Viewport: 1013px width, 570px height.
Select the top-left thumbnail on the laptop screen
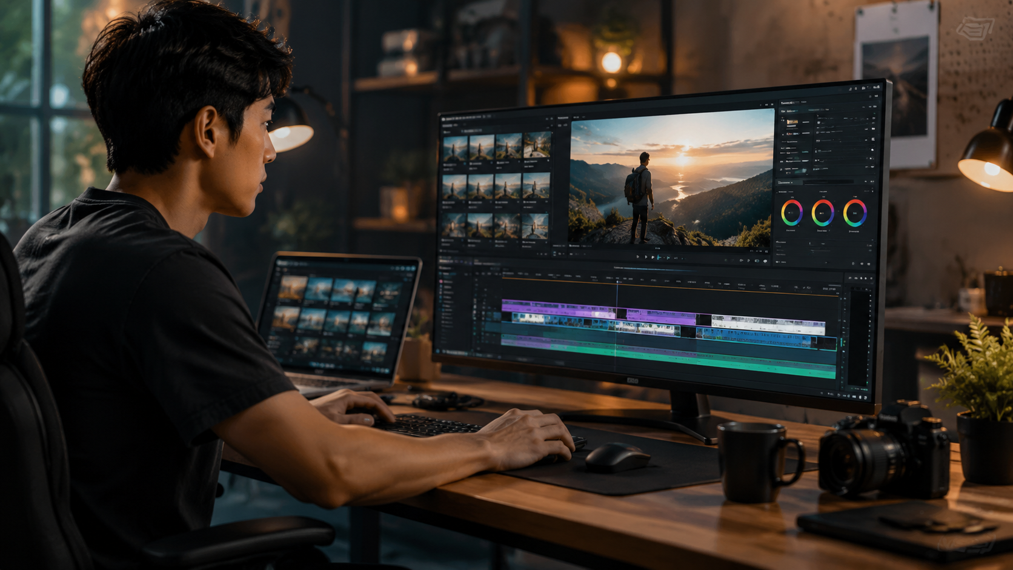pos(292,288)
